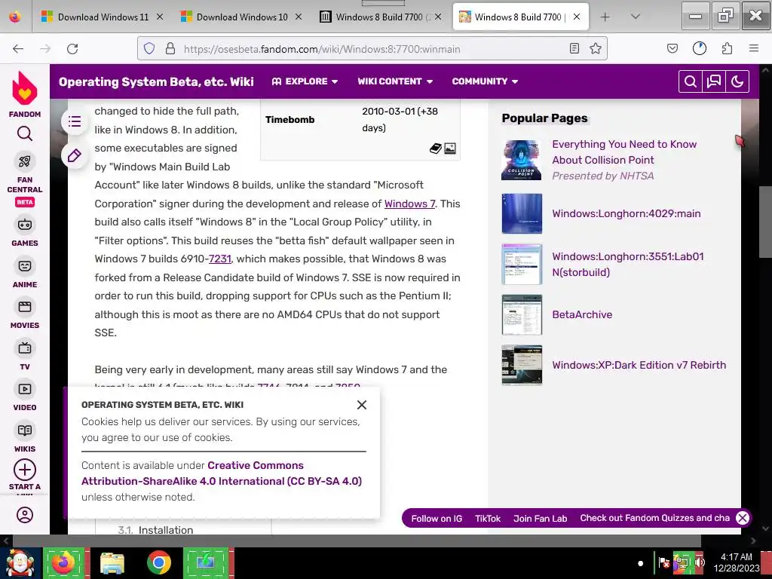
Task: Click the pencil edit page icon
Action: point(75,155)
